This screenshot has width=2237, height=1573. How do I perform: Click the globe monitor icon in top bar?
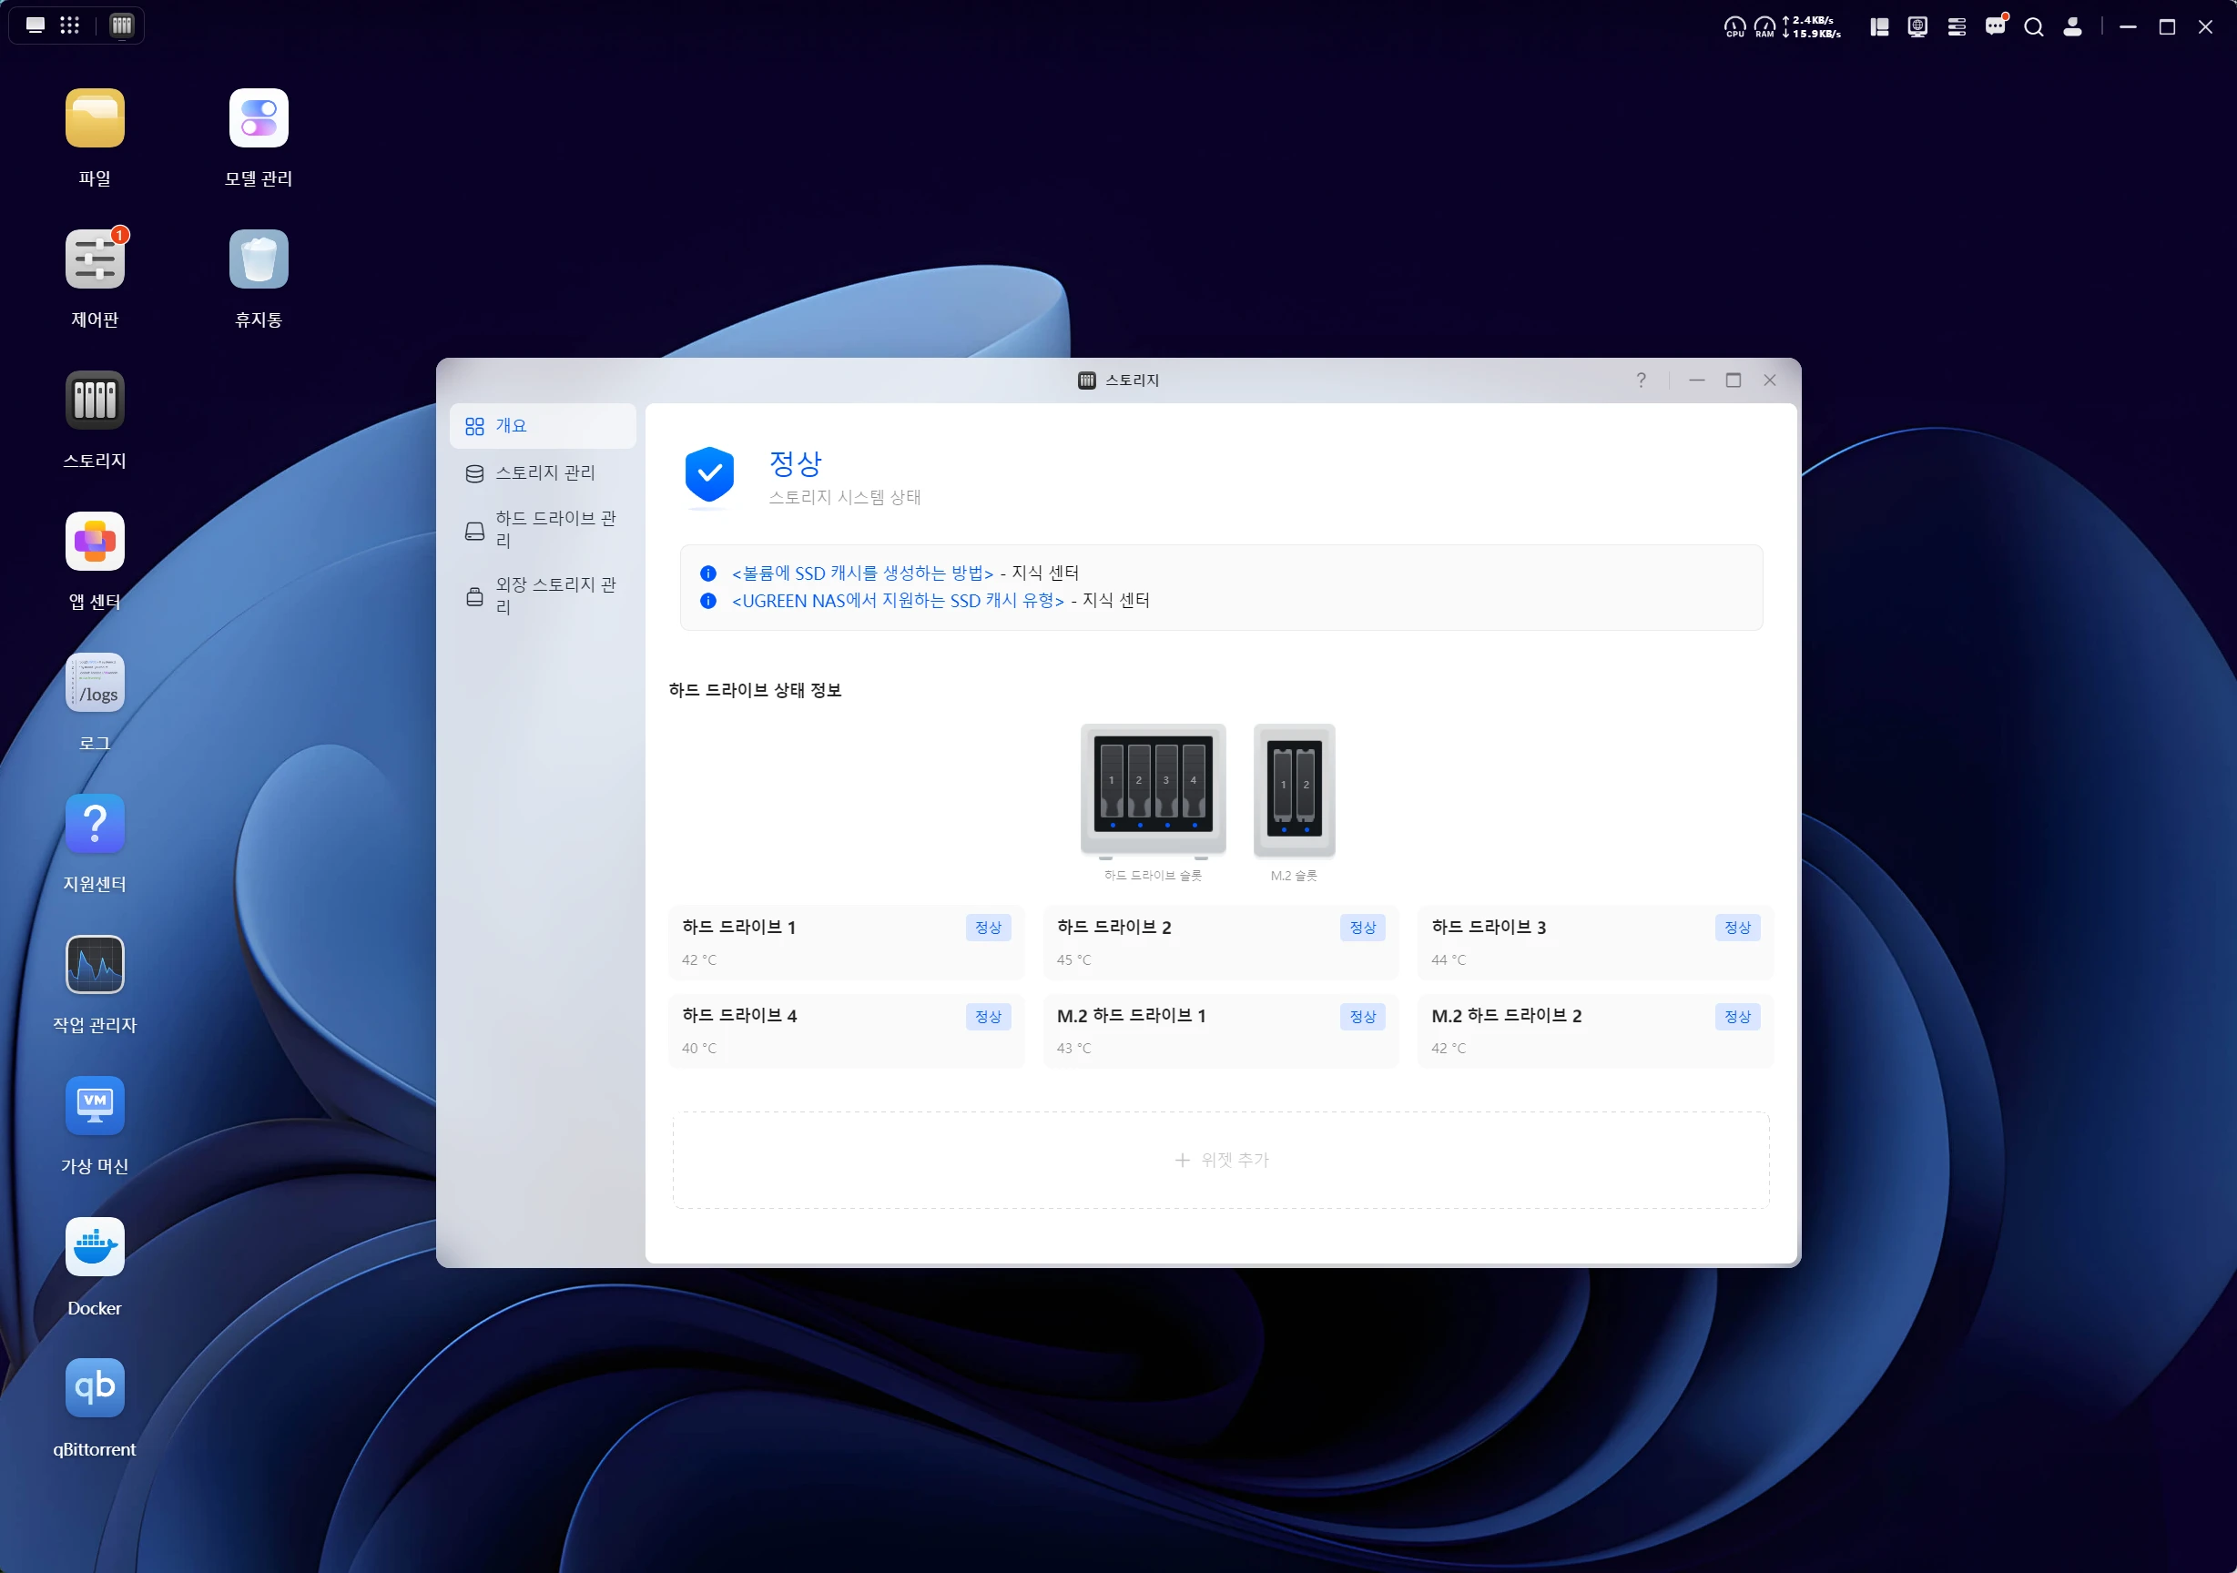coord(1917,26)
